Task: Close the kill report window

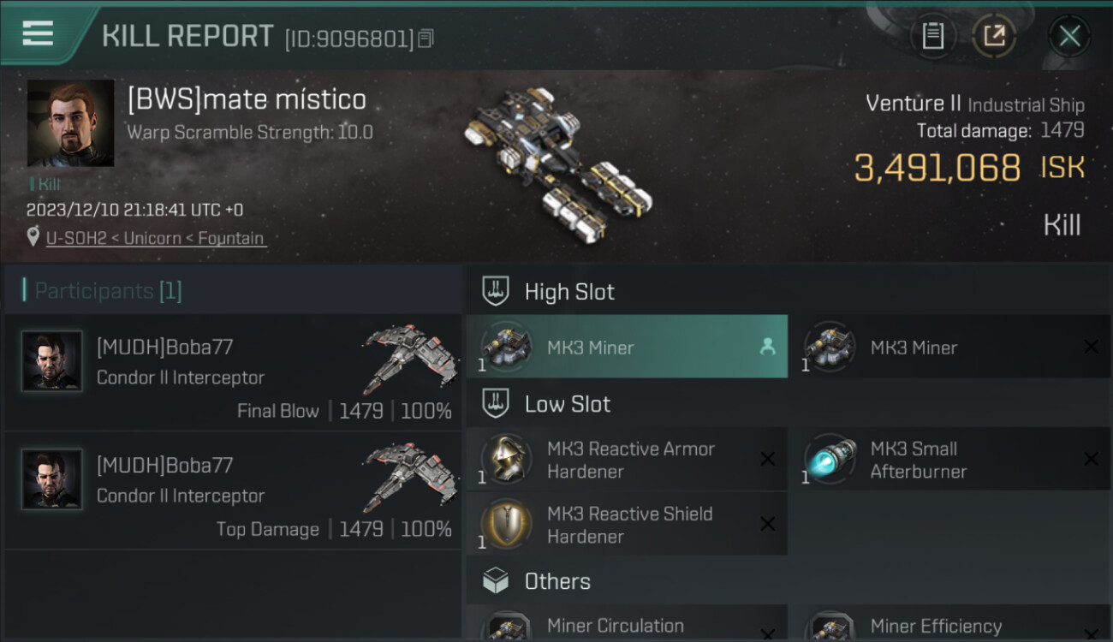Action: tap(1069, 36)
